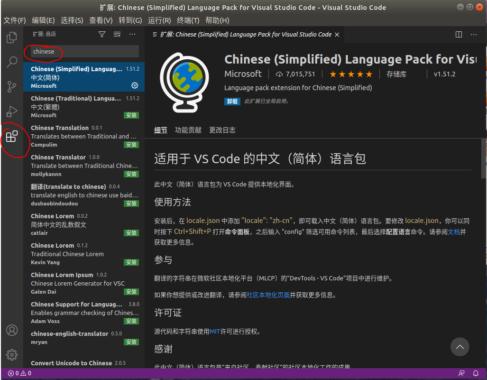Click the feedback icon in status bar
The height and width of the screenshot is (380, 487).
[461, 373]
